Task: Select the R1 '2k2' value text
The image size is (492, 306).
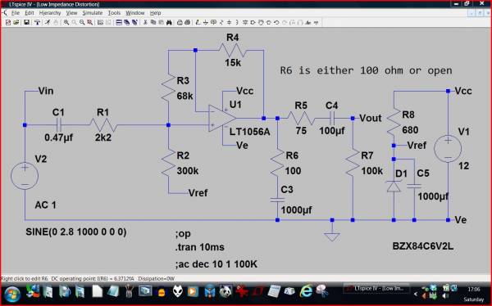Action: pos(103,137)
